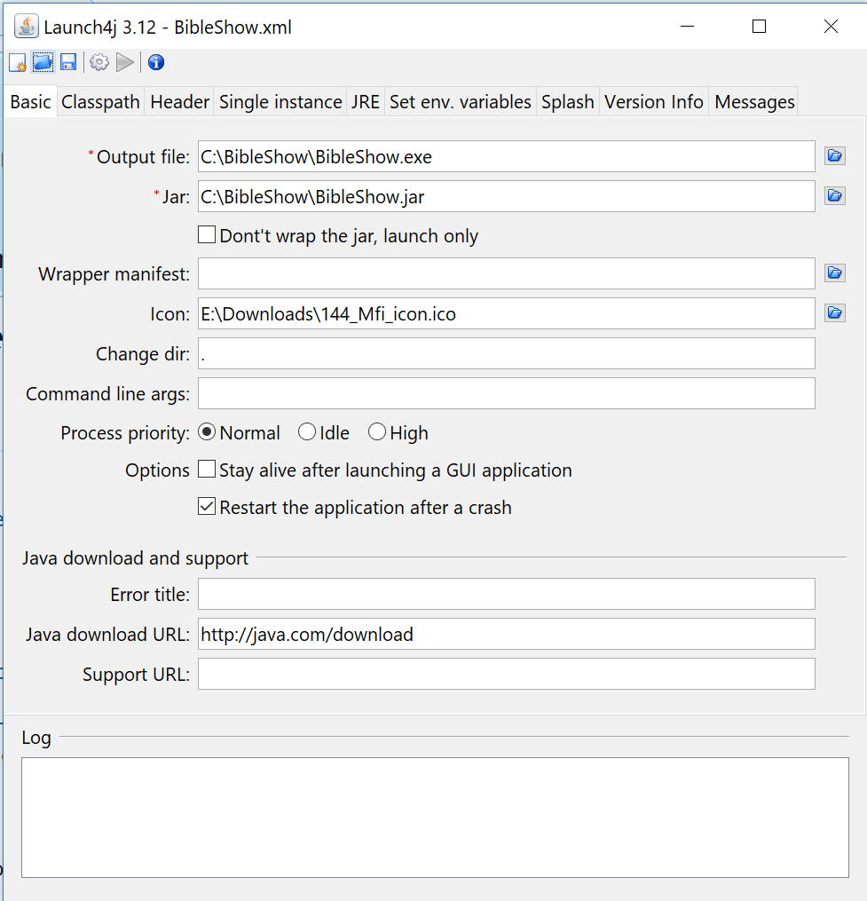
Task: Focus the Java download URL field
Action: coord(506,634)
